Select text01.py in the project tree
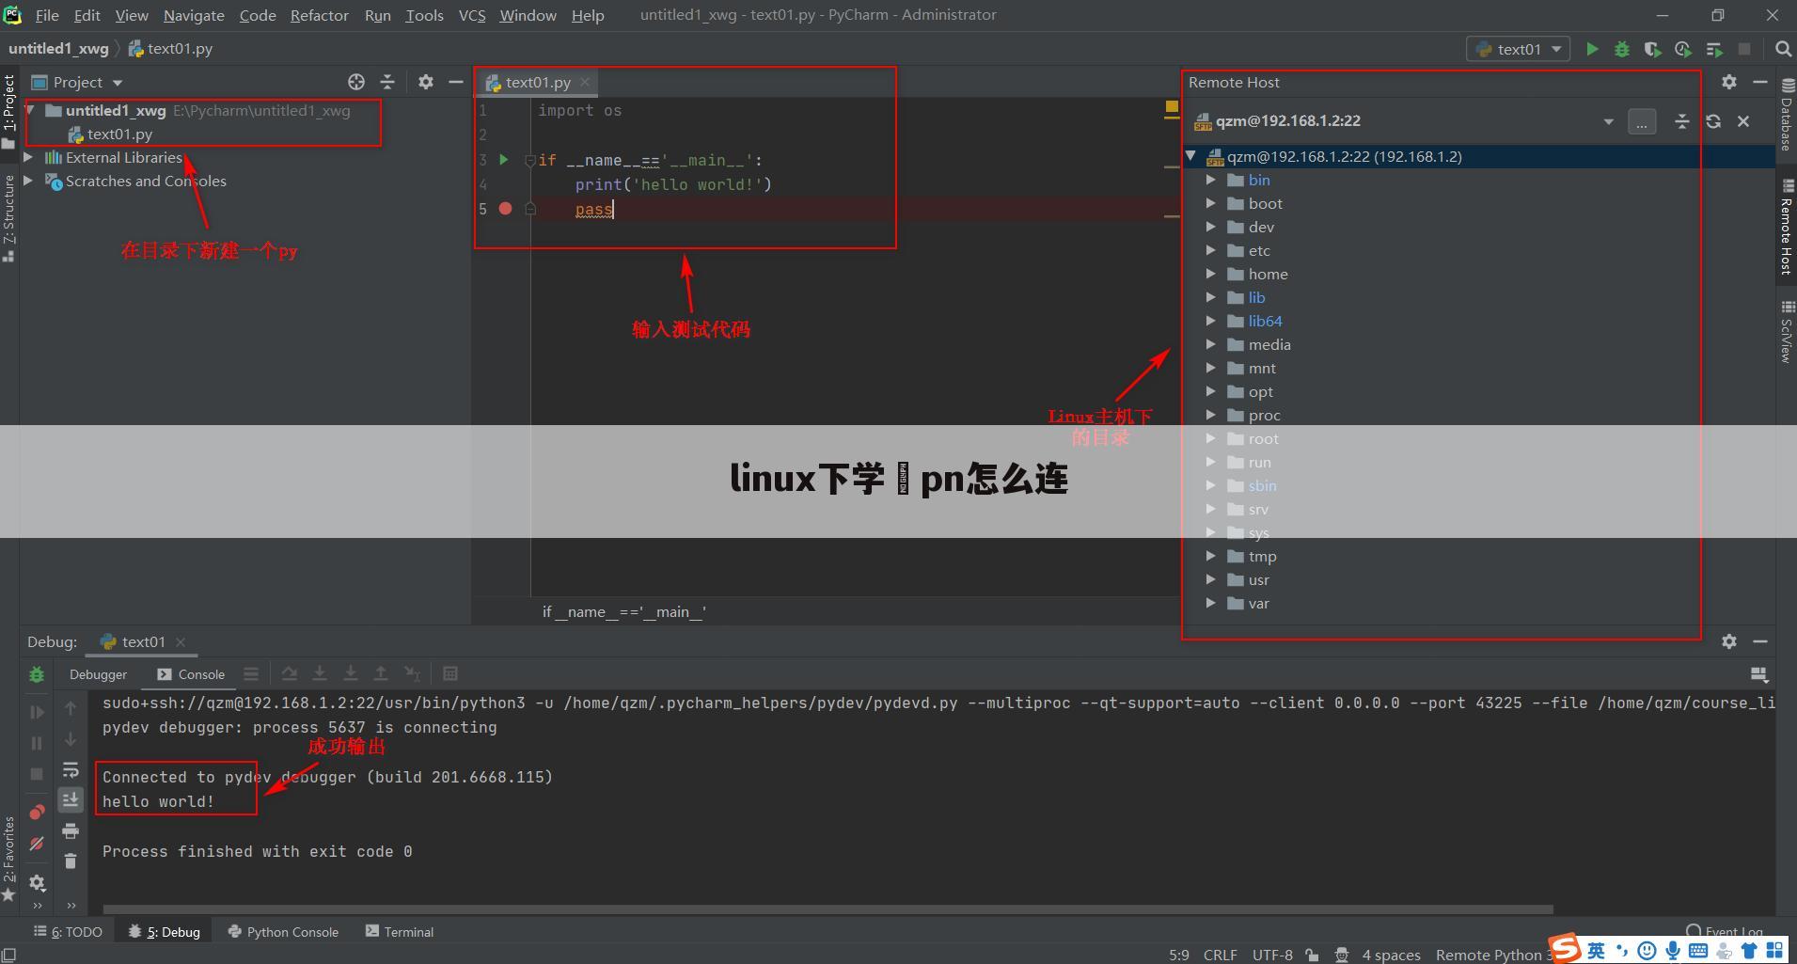Viewport: 1797px width, 964px height. pyautogui.click(x=119, y=134)
